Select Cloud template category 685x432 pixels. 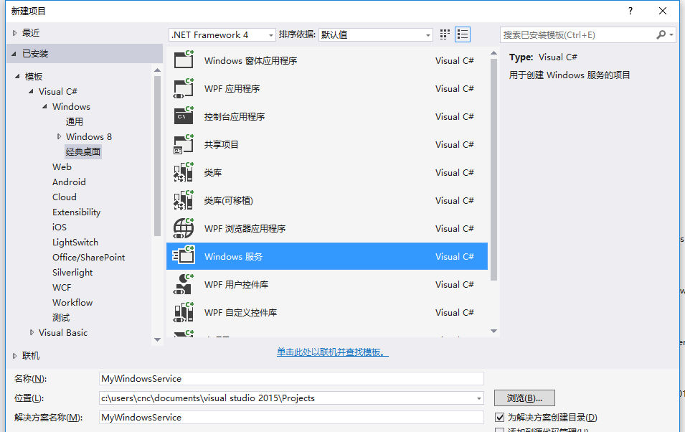65,197
